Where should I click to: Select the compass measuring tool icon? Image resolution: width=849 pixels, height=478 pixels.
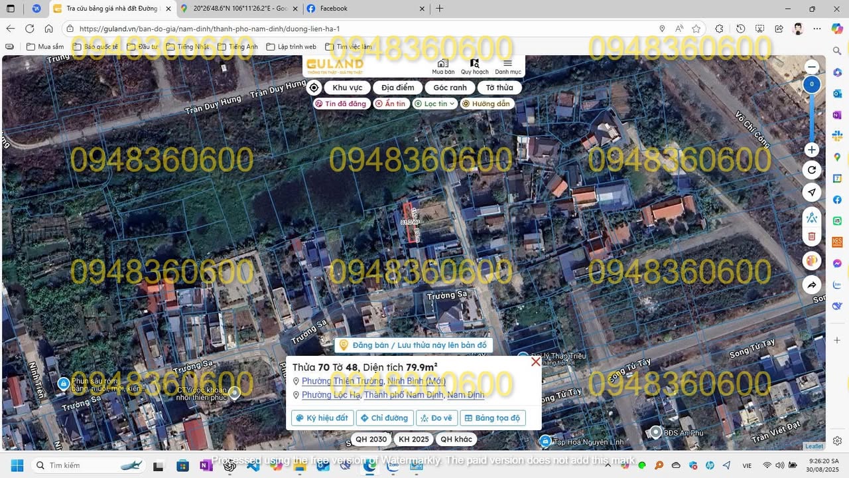pos(812,217)
